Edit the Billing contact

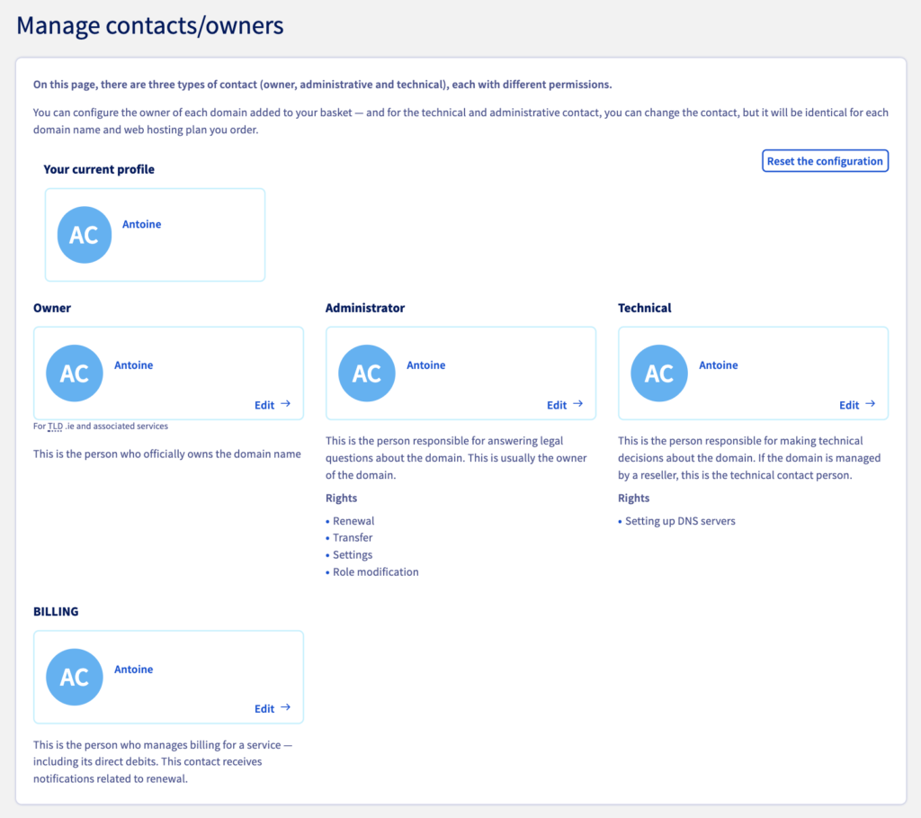[x=273, y=708]
